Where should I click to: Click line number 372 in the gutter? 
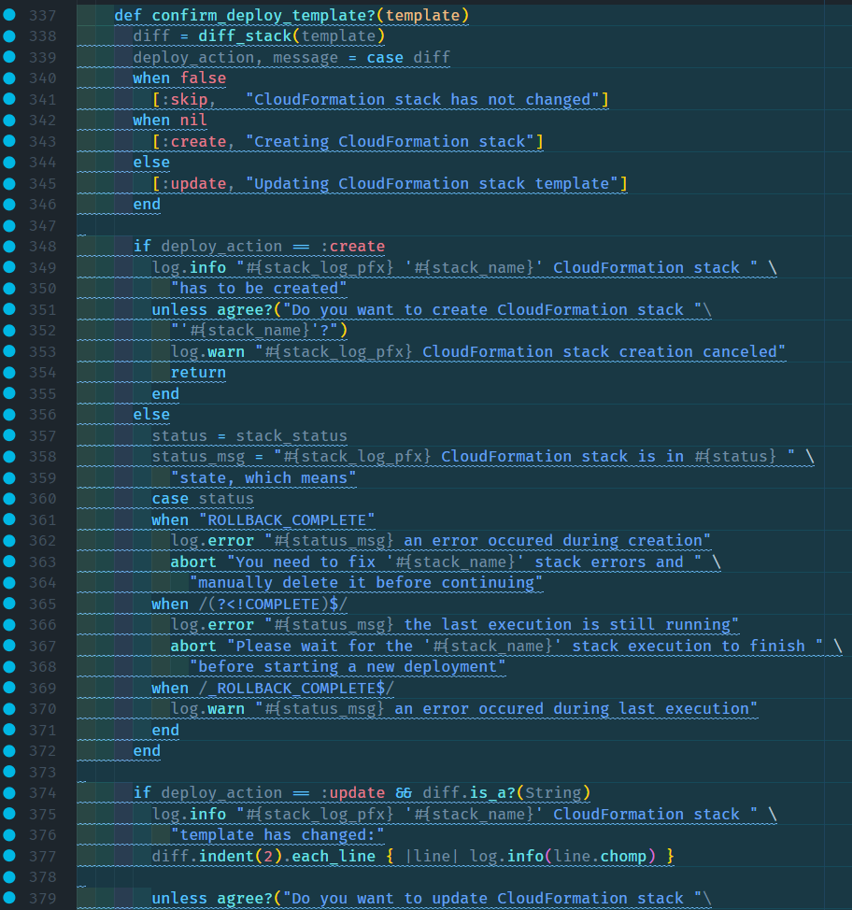point(37,750)
